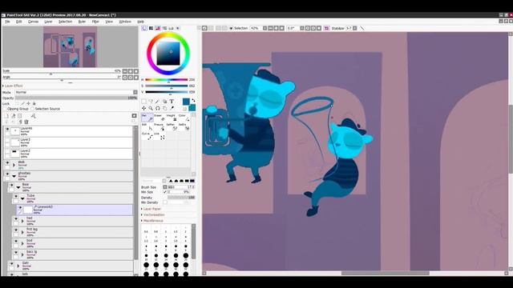Screen dimensions: 513x288
Task: Select the Linework3 layer row
Action: point(75,210)
